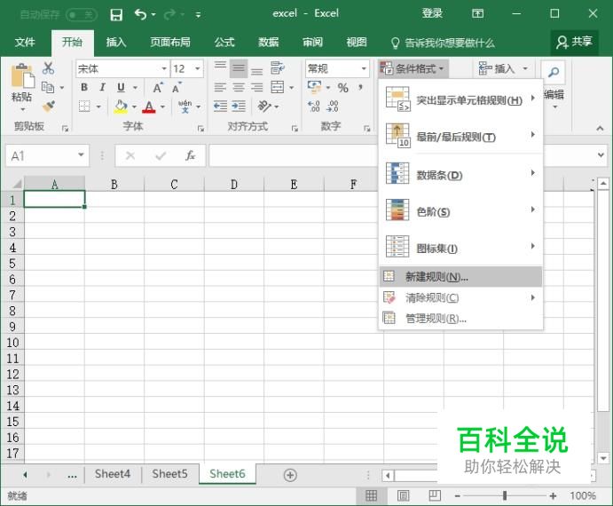This screenshot has width=613, height=506.
Task: Align text right
Action: coord(257,87)
